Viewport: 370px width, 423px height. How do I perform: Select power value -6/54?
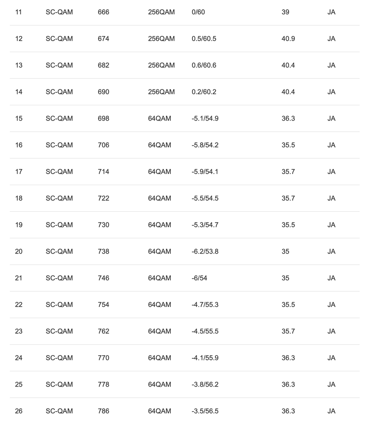[199, 278]
